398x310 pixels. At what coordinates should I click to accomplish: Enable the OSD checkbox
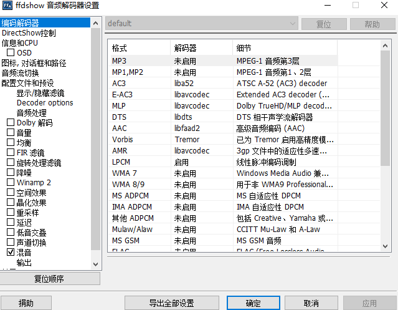(x=11, y=52)
